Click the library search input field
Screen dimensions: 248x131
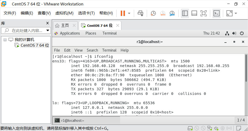(x=25, y=30)
